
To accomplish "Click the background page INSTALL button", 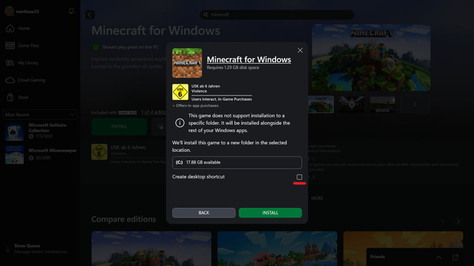I will coord(119,126).
